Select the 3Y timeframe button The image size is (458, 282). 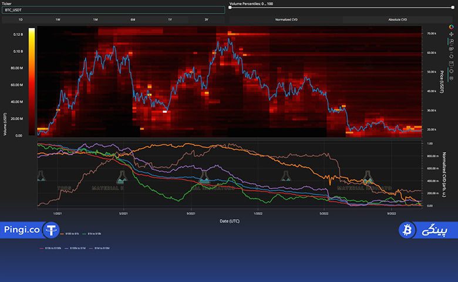click(207, 19)
